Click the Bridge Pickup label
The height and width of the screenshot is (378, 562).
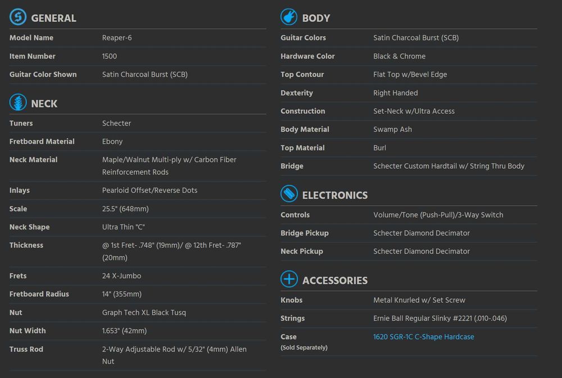[x=305, y=233]
